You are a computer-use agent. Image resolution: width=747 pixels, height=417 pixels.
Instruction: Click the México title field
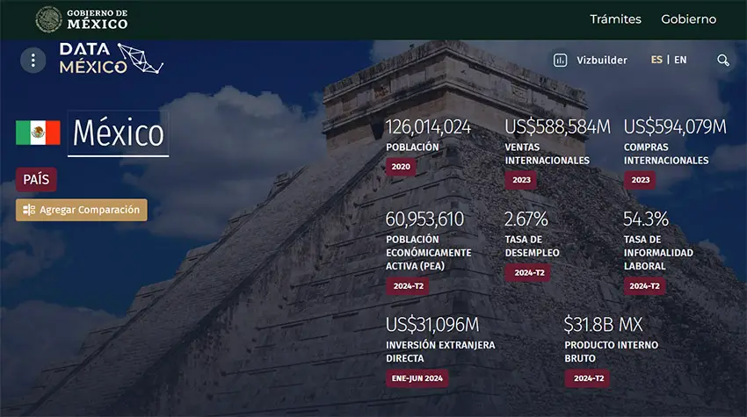[118, 133]
